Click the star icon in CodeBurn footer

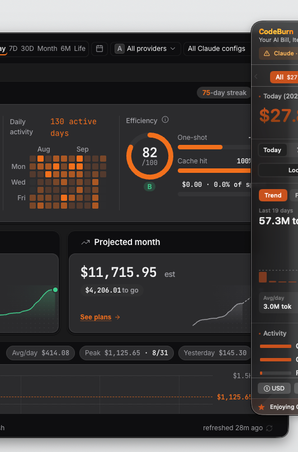262,407
